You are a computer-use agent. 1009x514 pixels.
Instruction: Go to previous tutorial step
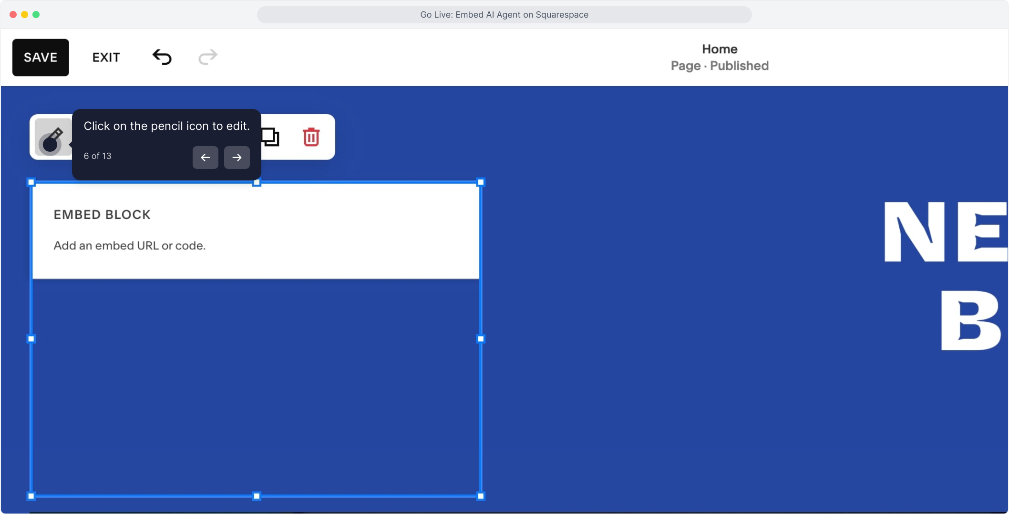coord(205,158)
